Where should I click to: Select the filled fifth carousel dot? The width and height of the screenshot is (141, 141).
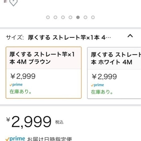point(78,17)
